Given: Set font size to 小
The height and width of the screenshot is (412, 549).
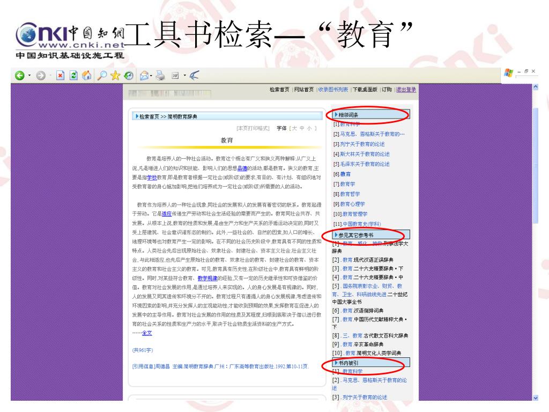Looking at the screenshot, I should (309, 128).
